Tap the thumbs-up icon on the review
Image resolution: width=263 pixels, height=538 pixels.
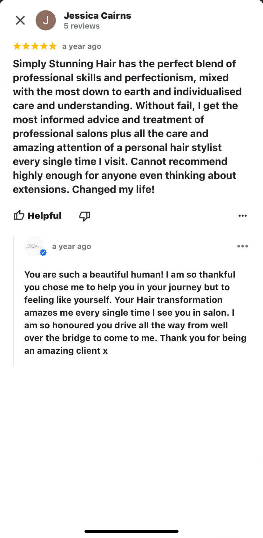click(x=19, y=215)
